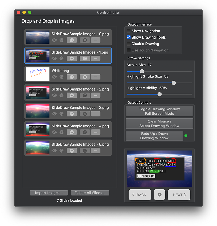Screen dimensions: 217x226
Task: Click the 'SlideDraw Sample Images - 5.png' file name
Action: (80, 145)
